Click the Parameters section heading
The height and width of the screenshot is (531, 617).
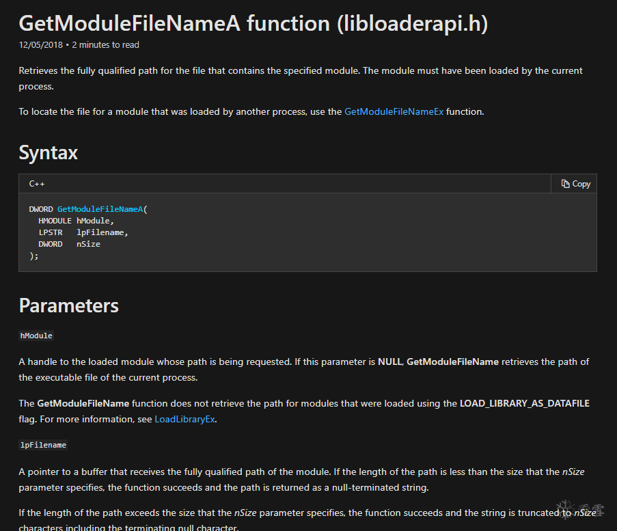[68, 305]
